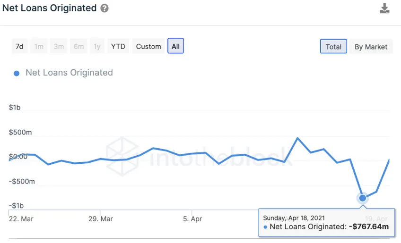This screenshot has height=243, width=401.
Task: Open the Custom date range option
Action: tap(148, 46)
